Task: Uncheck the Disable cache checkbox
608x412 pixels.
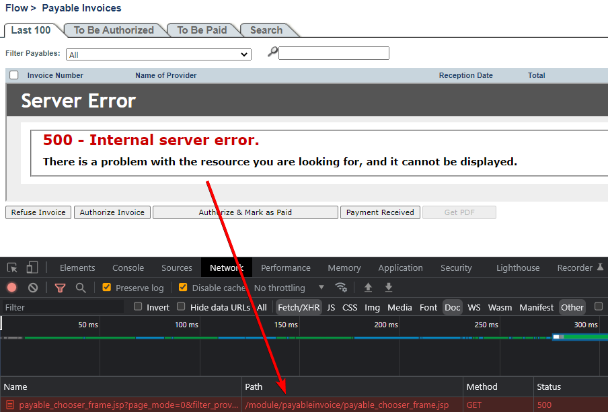Action: pyautogui.click(x=183, y=288)
